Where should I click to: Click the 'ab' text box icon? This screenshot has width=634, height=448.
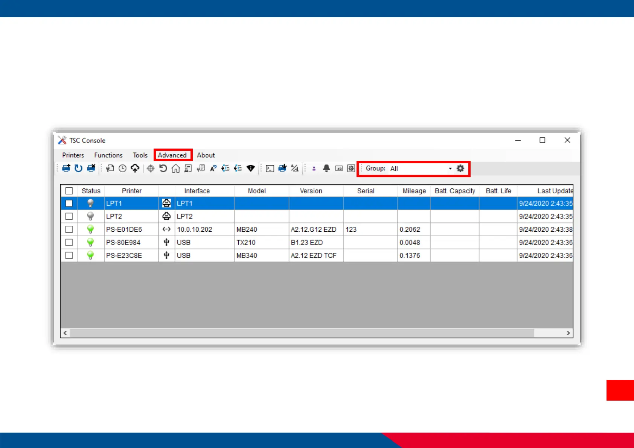[x=339, y=168]
